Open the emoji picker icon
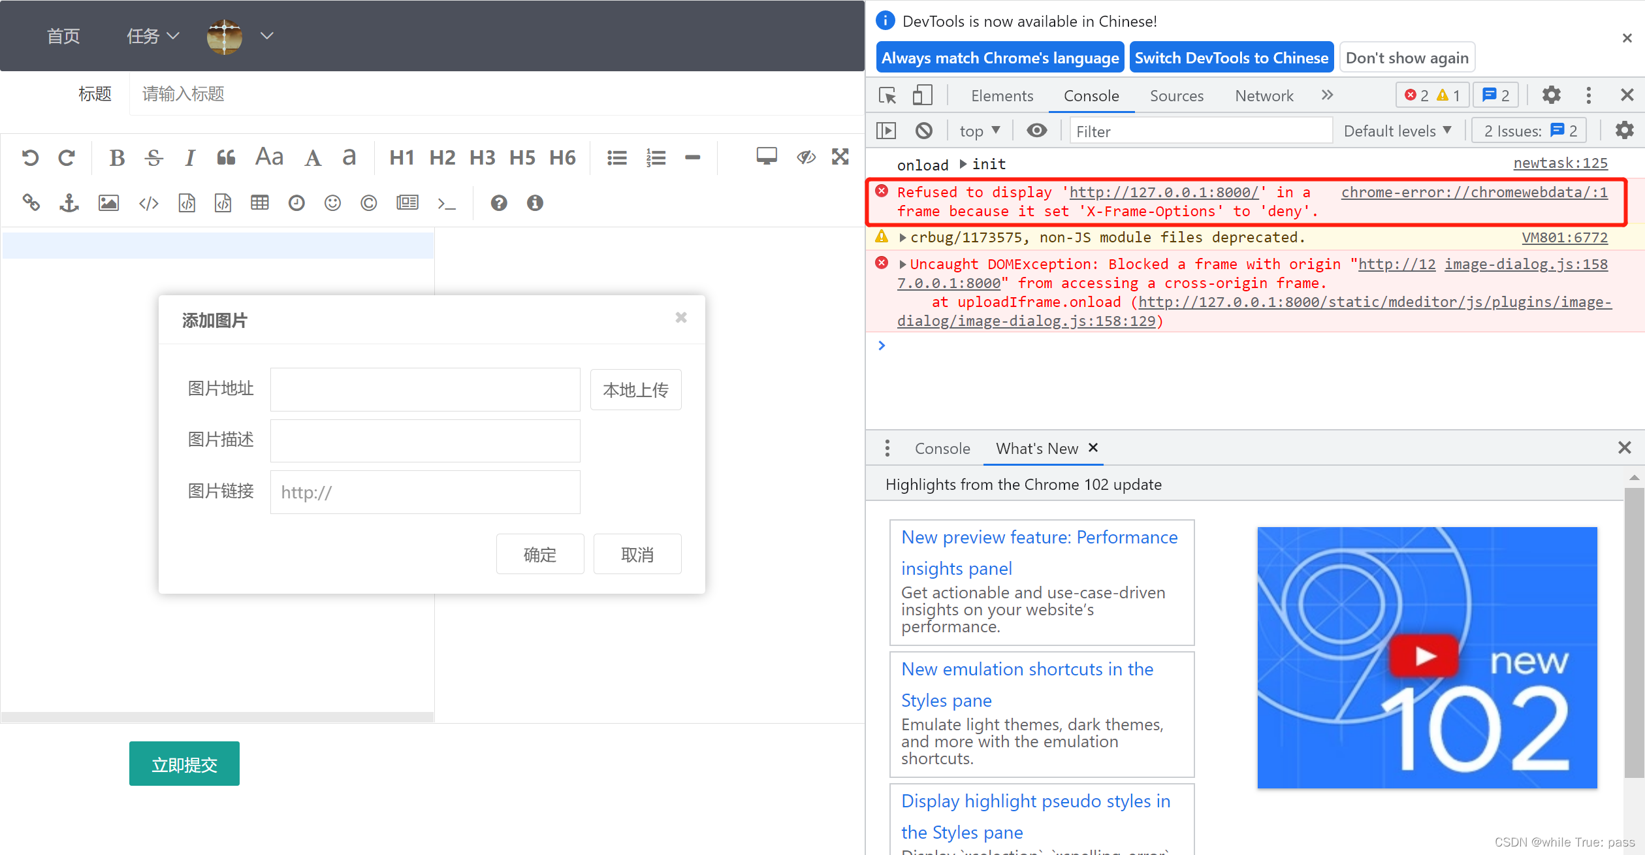This screenshot has width=1645, height=855. click(332, 203)
